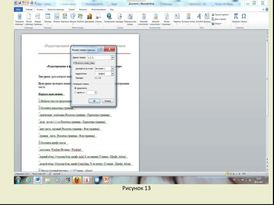Image resolution: width=274 pixels, height=205 pixels.
Task: Open PowerPoint from the taskbar
Action: [106, 180]
